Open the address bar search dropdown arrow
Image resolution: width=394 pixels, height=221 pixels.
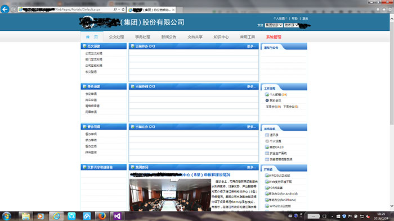[119, 10]
